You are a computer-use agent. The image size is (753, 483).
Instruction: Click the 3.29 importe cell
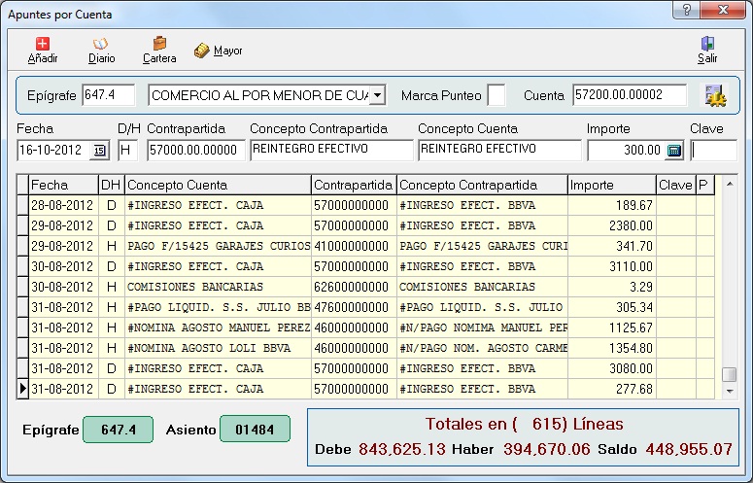(612, 287)
